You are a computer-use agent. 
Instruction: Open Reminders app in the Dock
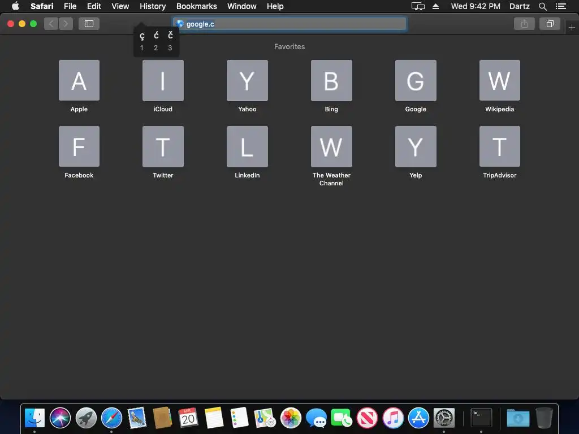(x=239, y=418)
